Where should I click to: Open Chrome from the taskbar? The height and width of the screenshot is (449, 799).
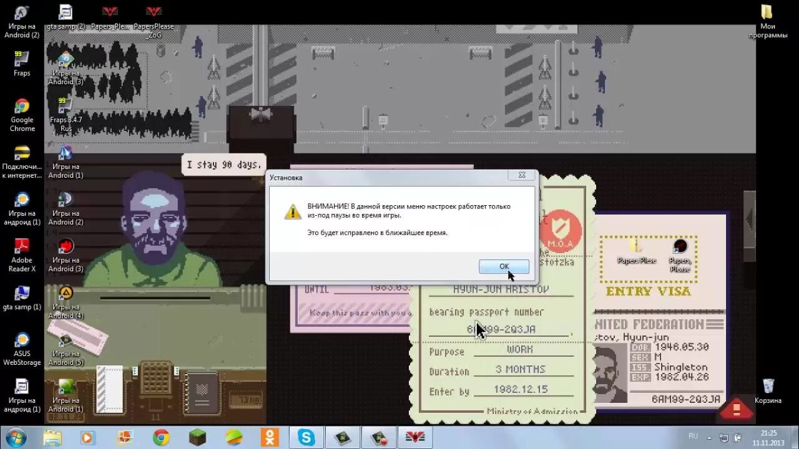tap(161, 438)
